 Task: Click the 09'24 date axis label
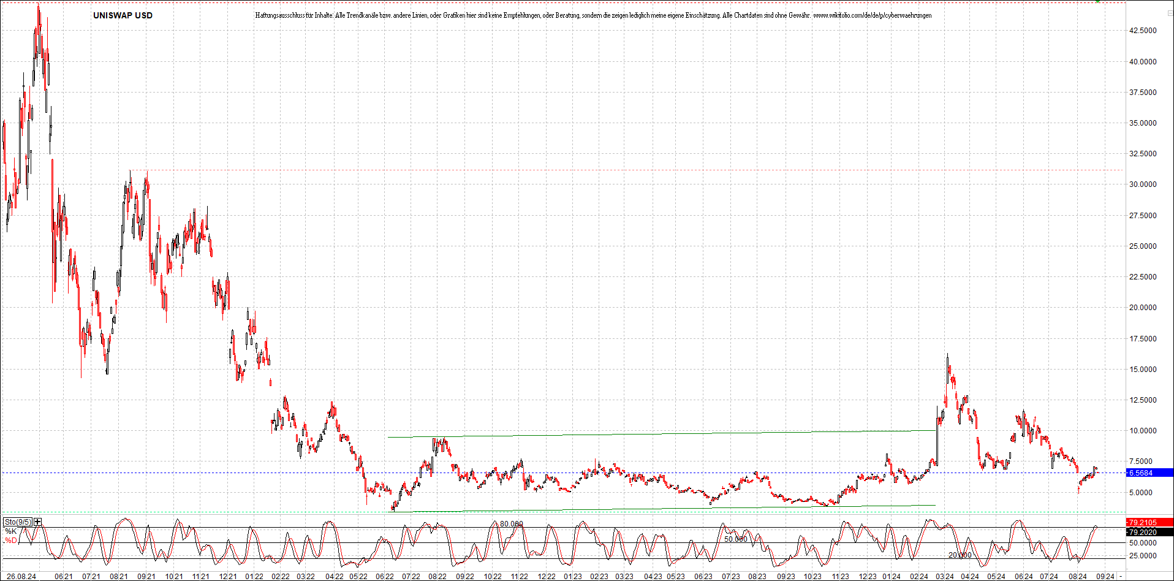1105,577
